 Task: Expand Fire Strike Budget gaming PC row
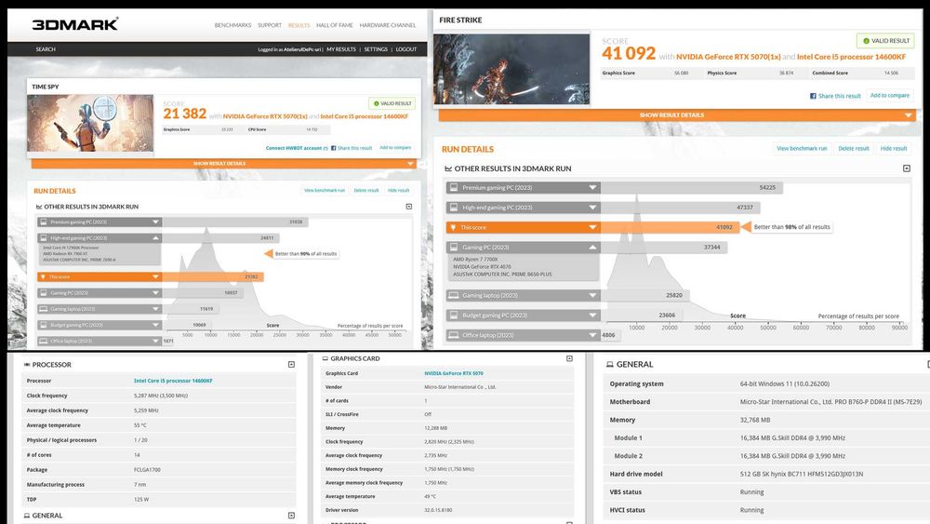tap(591, 316)
